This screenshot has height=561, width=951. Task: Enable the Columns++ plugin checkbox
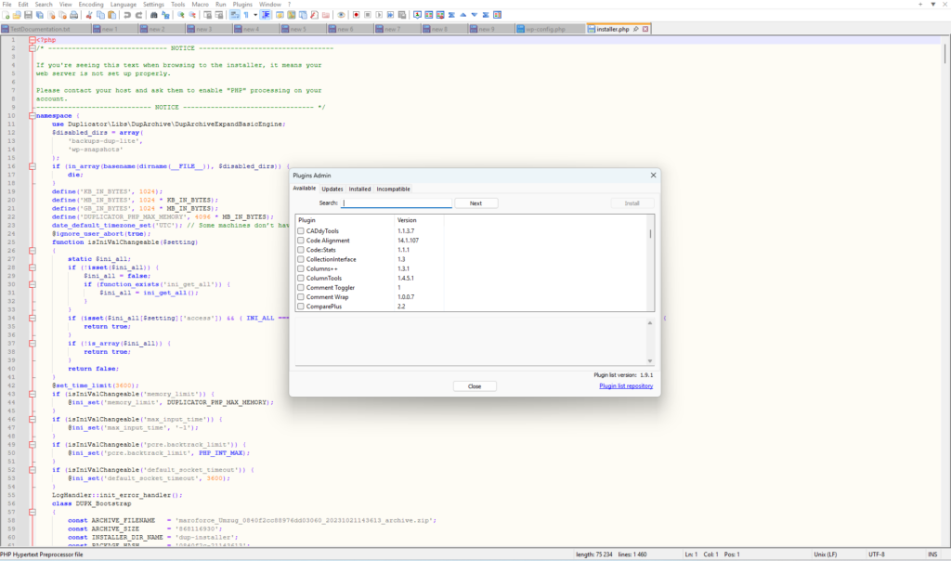click(301, 268)
